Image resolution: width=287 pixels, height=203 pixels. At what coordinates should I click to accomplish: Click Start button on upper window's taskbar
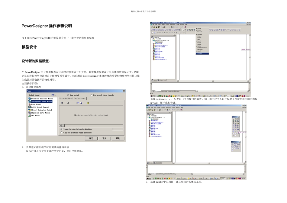[153, 96]
